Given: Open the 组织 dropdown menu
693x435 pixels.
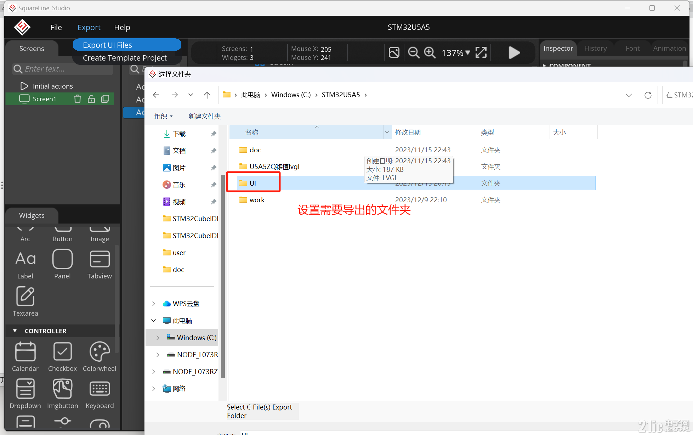Looking at the screenshot, I should coord(163,116).
